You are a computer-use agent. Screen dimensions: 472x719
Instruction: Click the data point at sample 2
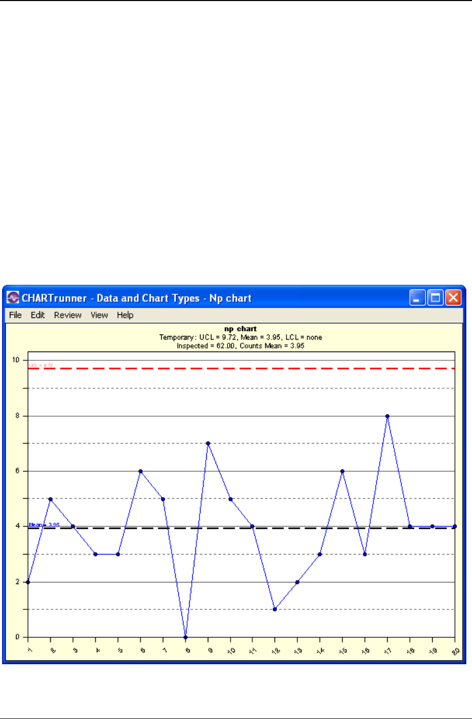click(51, 499)
